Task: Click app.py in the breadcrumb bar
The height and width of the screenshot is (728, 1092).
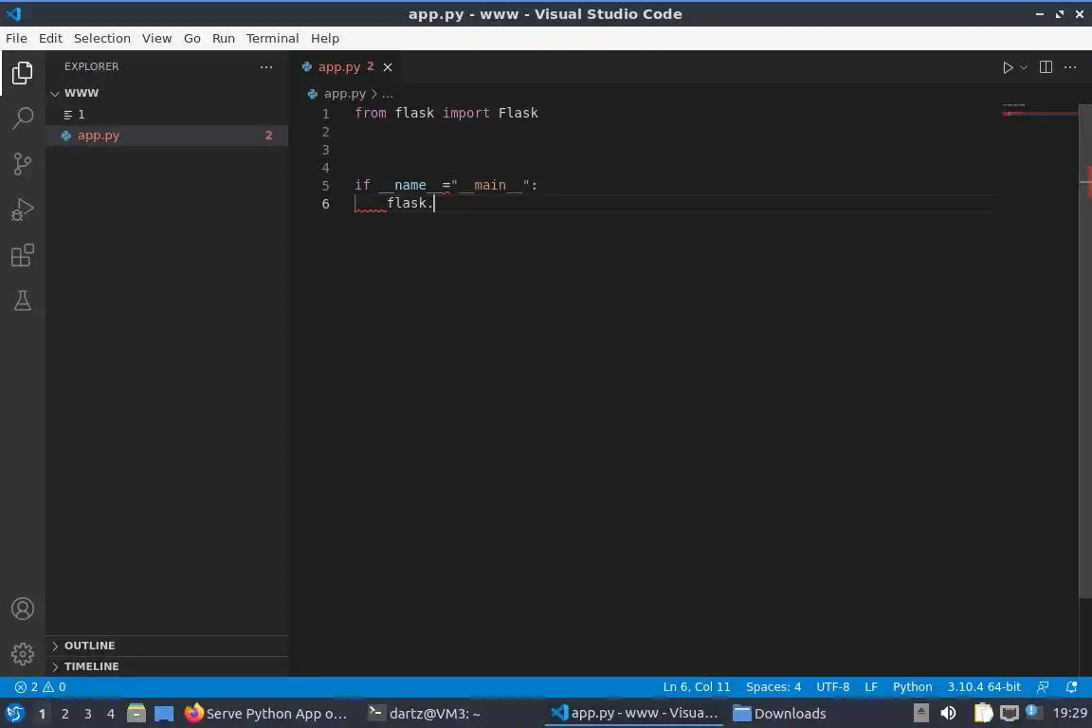Action: 345,93
